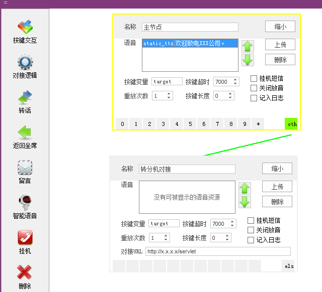Focus 按键变量 target field in 主节点
This screenshot has width=322, height=292.
point(167,81)
